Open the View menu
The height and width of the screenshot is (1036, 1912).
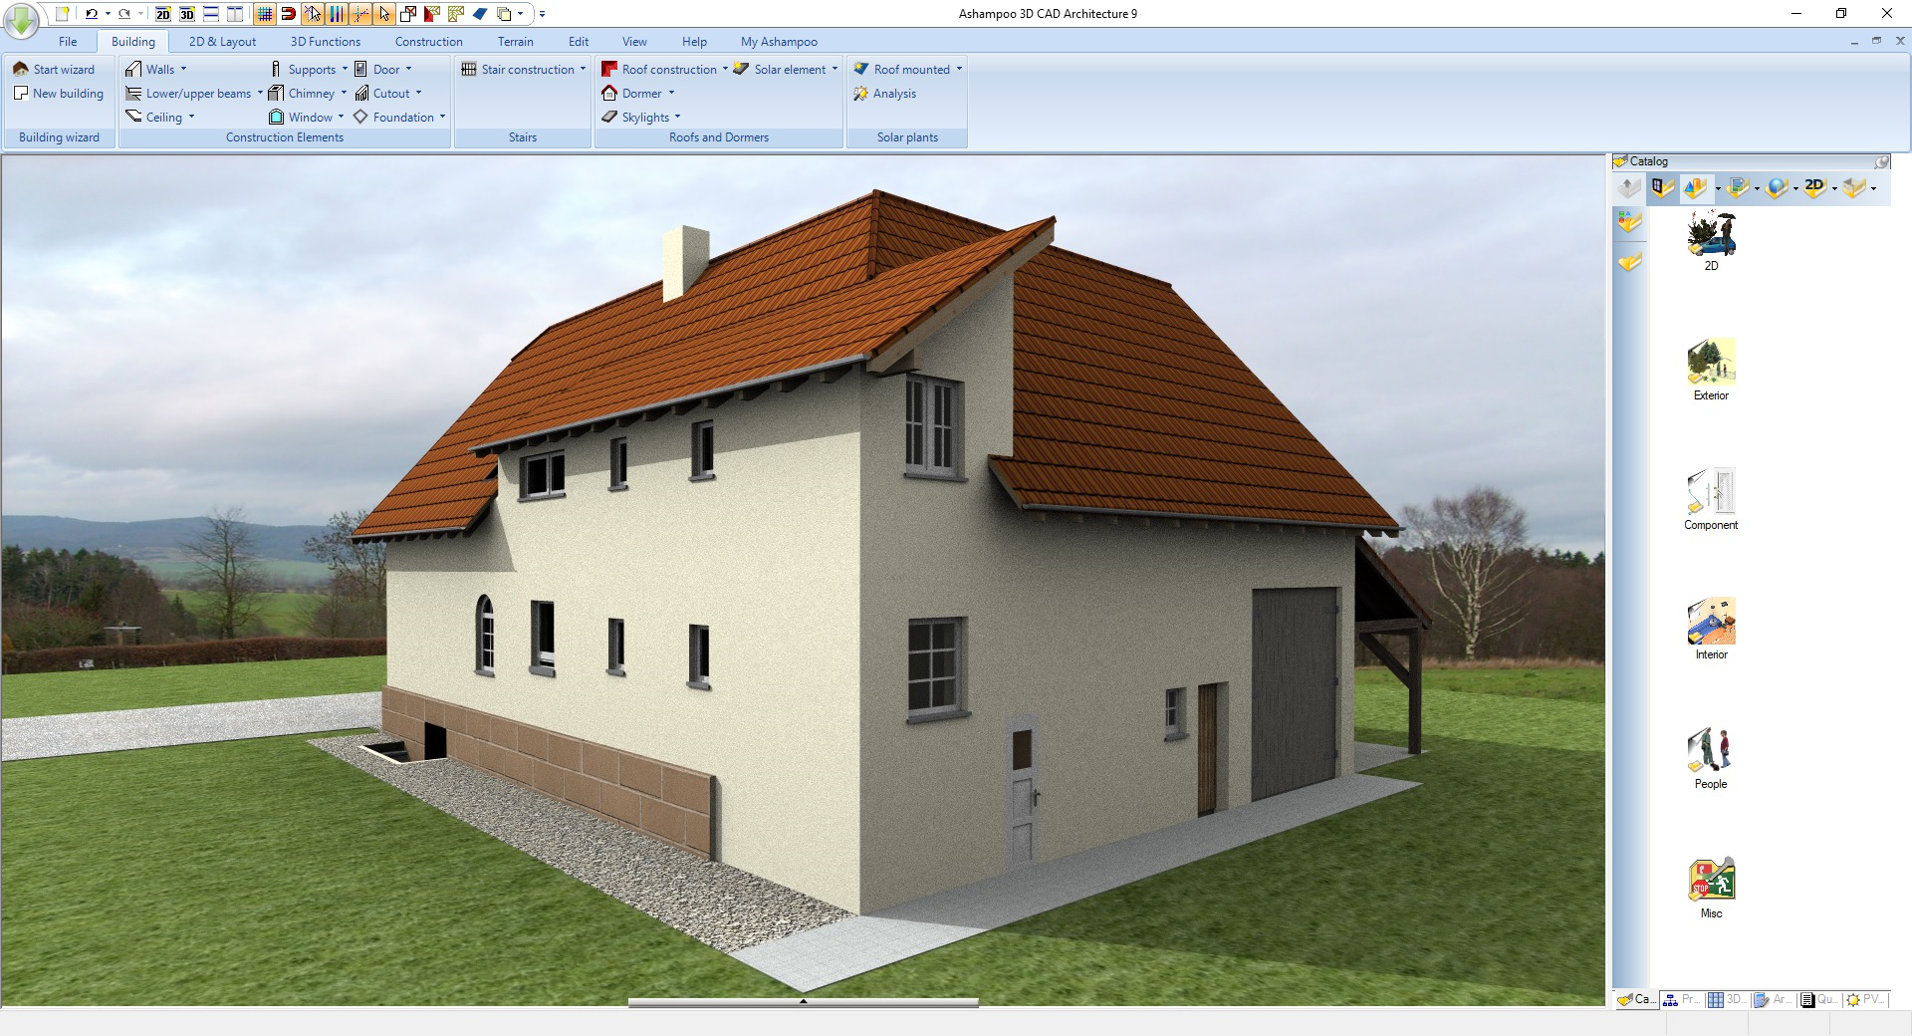(x=633, y=41)
